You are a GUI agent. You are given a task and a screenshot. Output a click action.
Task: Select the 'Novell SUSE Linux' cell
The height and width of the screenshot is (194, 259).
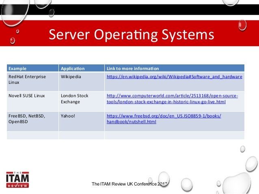32,101
